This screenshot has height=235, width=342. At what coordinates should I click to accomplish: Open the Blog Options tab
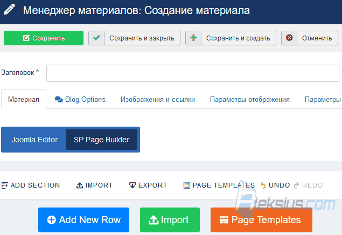coord(80,100)
